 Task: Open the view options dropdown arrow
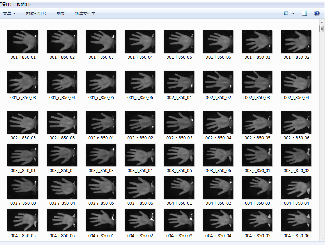(293, 14)
